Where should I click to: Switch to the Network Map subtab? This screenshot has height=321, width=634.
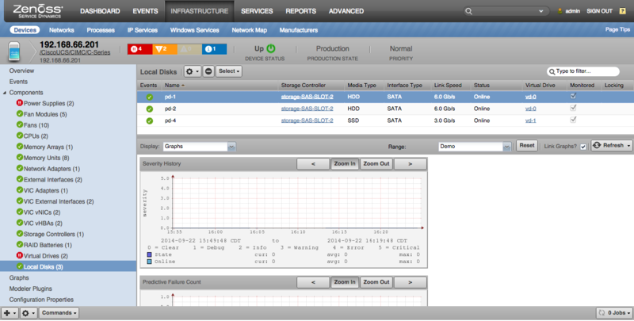[x=249, y=30]
